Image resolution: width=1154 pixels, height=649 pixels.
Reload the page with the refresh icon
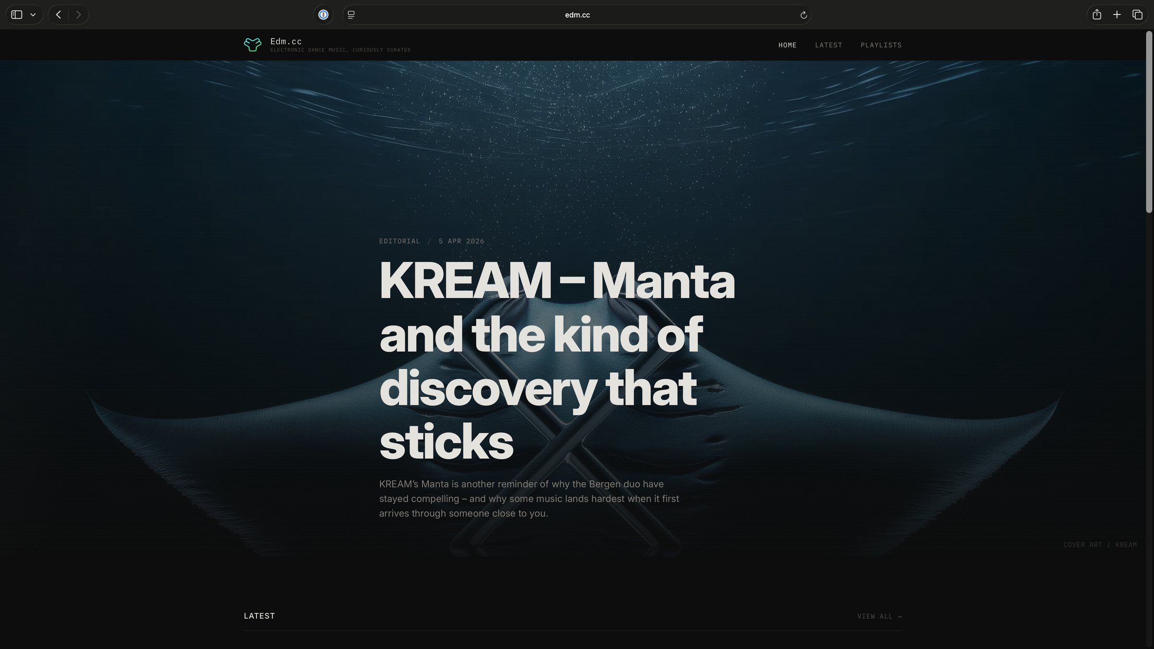click(803, 15)
